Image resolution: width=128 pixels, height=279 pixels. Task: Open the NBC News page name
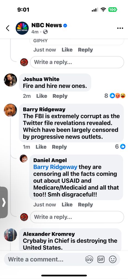(x=47, y=25)
